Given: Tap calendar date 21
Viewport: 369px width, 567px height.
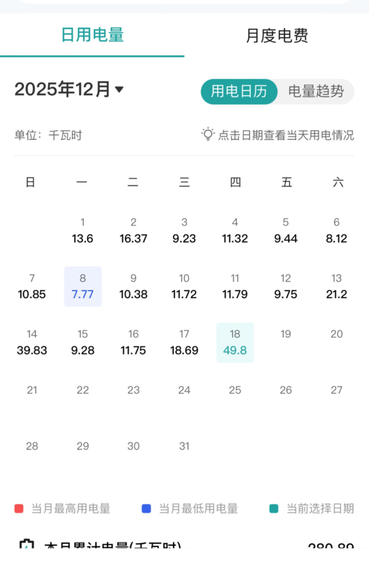Looking at the screenshot, I should pyautogui.click(x=32, y=390).
